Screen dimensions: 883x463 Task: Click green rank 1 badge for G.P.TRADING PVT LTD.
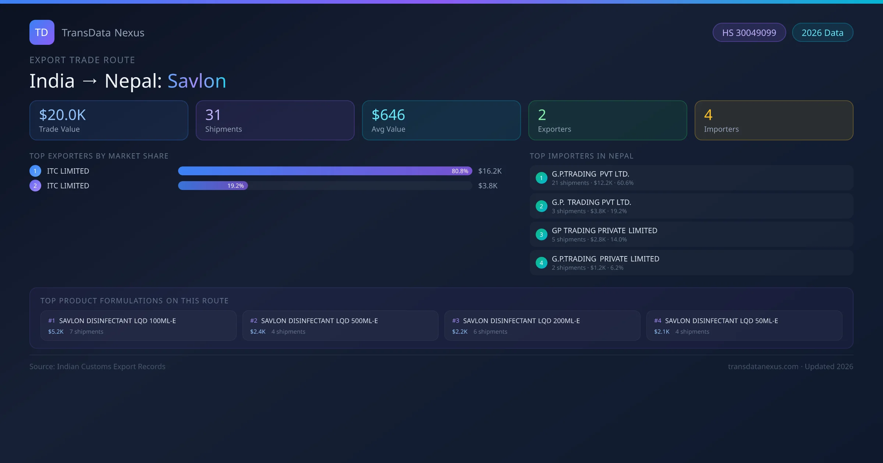[x=541, y=178]
